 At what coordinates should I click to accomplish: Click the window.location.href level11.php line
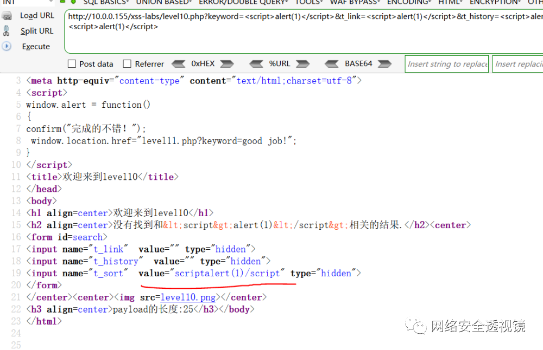(x=163, y=141)
